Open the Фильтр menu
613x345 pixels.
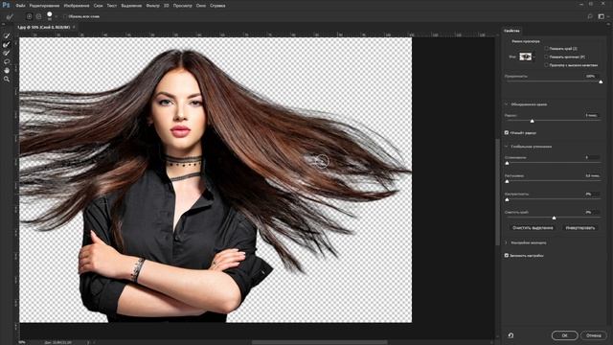coord(152,6)
